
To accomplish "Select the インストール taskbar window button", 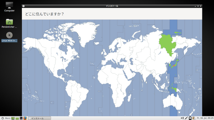I will pyautogui.click(x=39, y=118).
